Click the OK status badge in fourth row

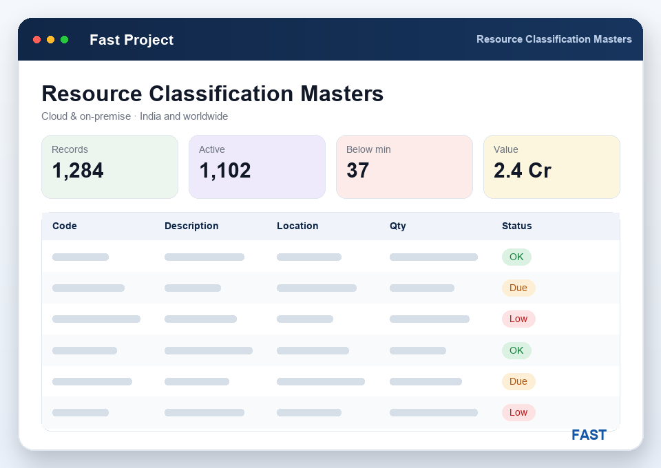pos(516,350)
